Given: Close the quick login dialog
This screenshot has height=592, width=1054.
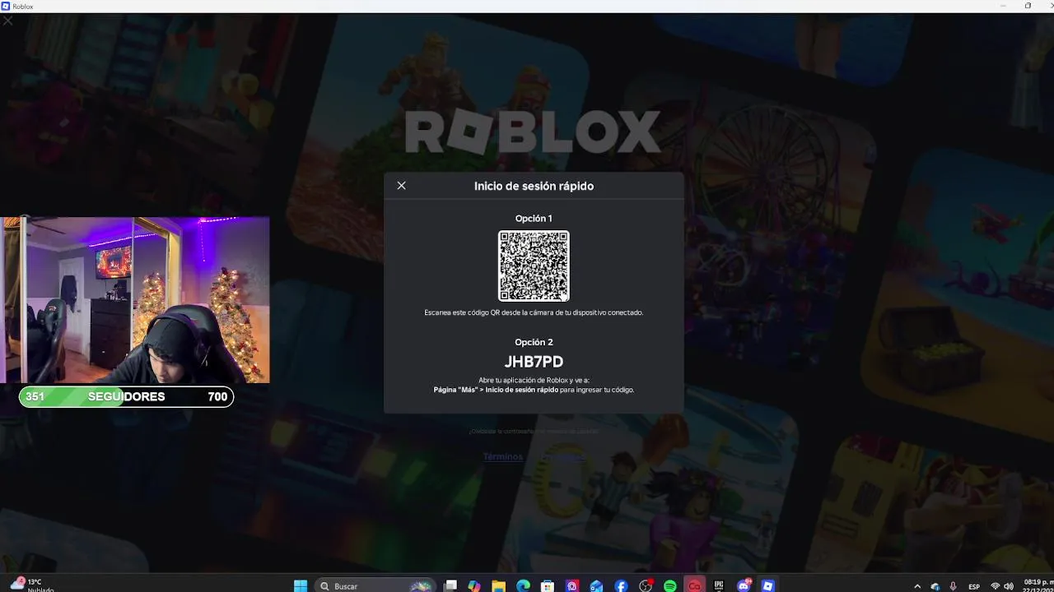Looking at the screenshot, I should (x=401, y=186).
